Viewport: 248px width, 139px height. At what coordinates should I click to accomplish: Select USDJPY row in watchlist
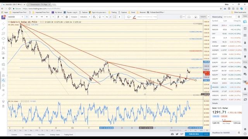click(226, 58)
